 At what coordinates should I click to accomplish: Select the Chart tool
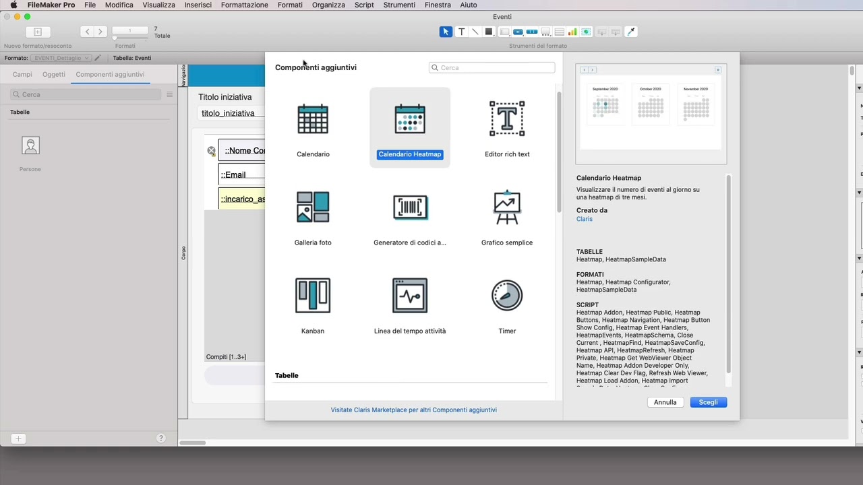572,32
